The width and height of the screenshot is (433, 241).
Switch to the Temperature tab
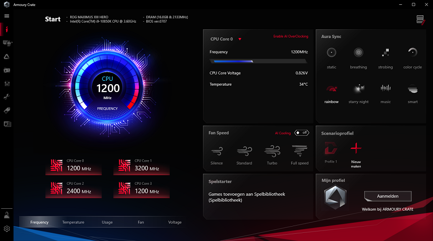[73, 222]
